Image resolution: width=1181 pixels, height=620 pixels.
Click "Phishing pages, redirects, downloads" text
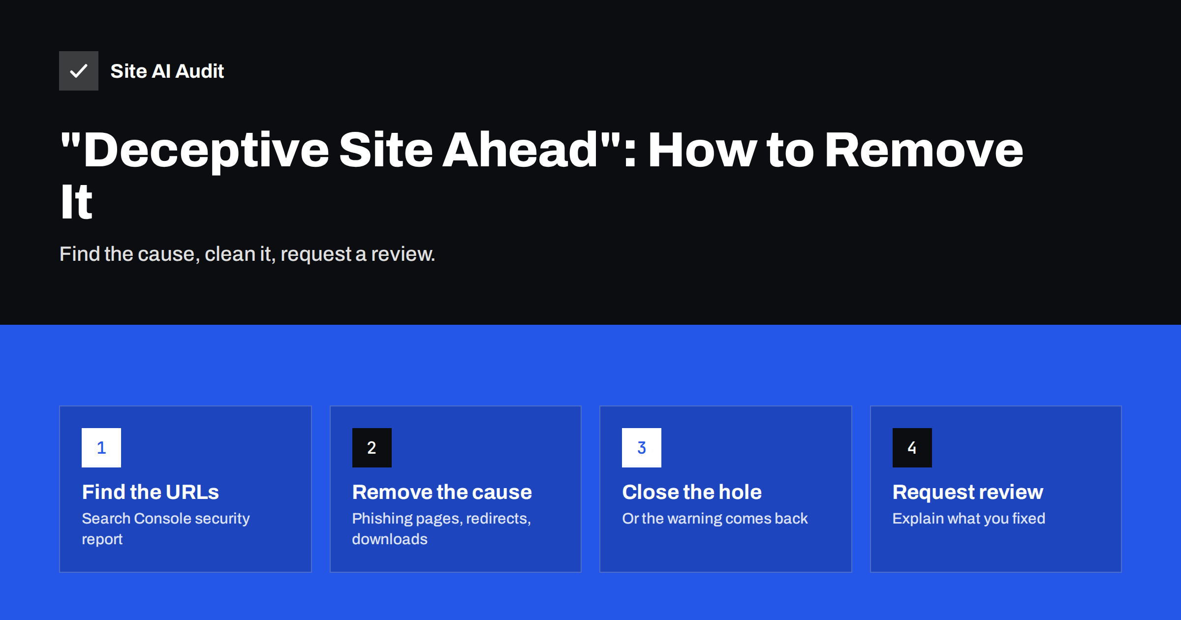click(441, 528)
